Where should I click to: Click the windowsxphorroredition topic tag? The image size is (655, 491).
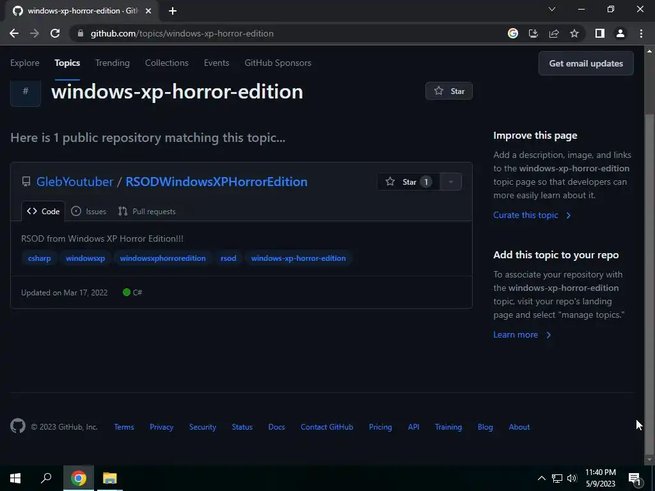(x=163, y=258)
